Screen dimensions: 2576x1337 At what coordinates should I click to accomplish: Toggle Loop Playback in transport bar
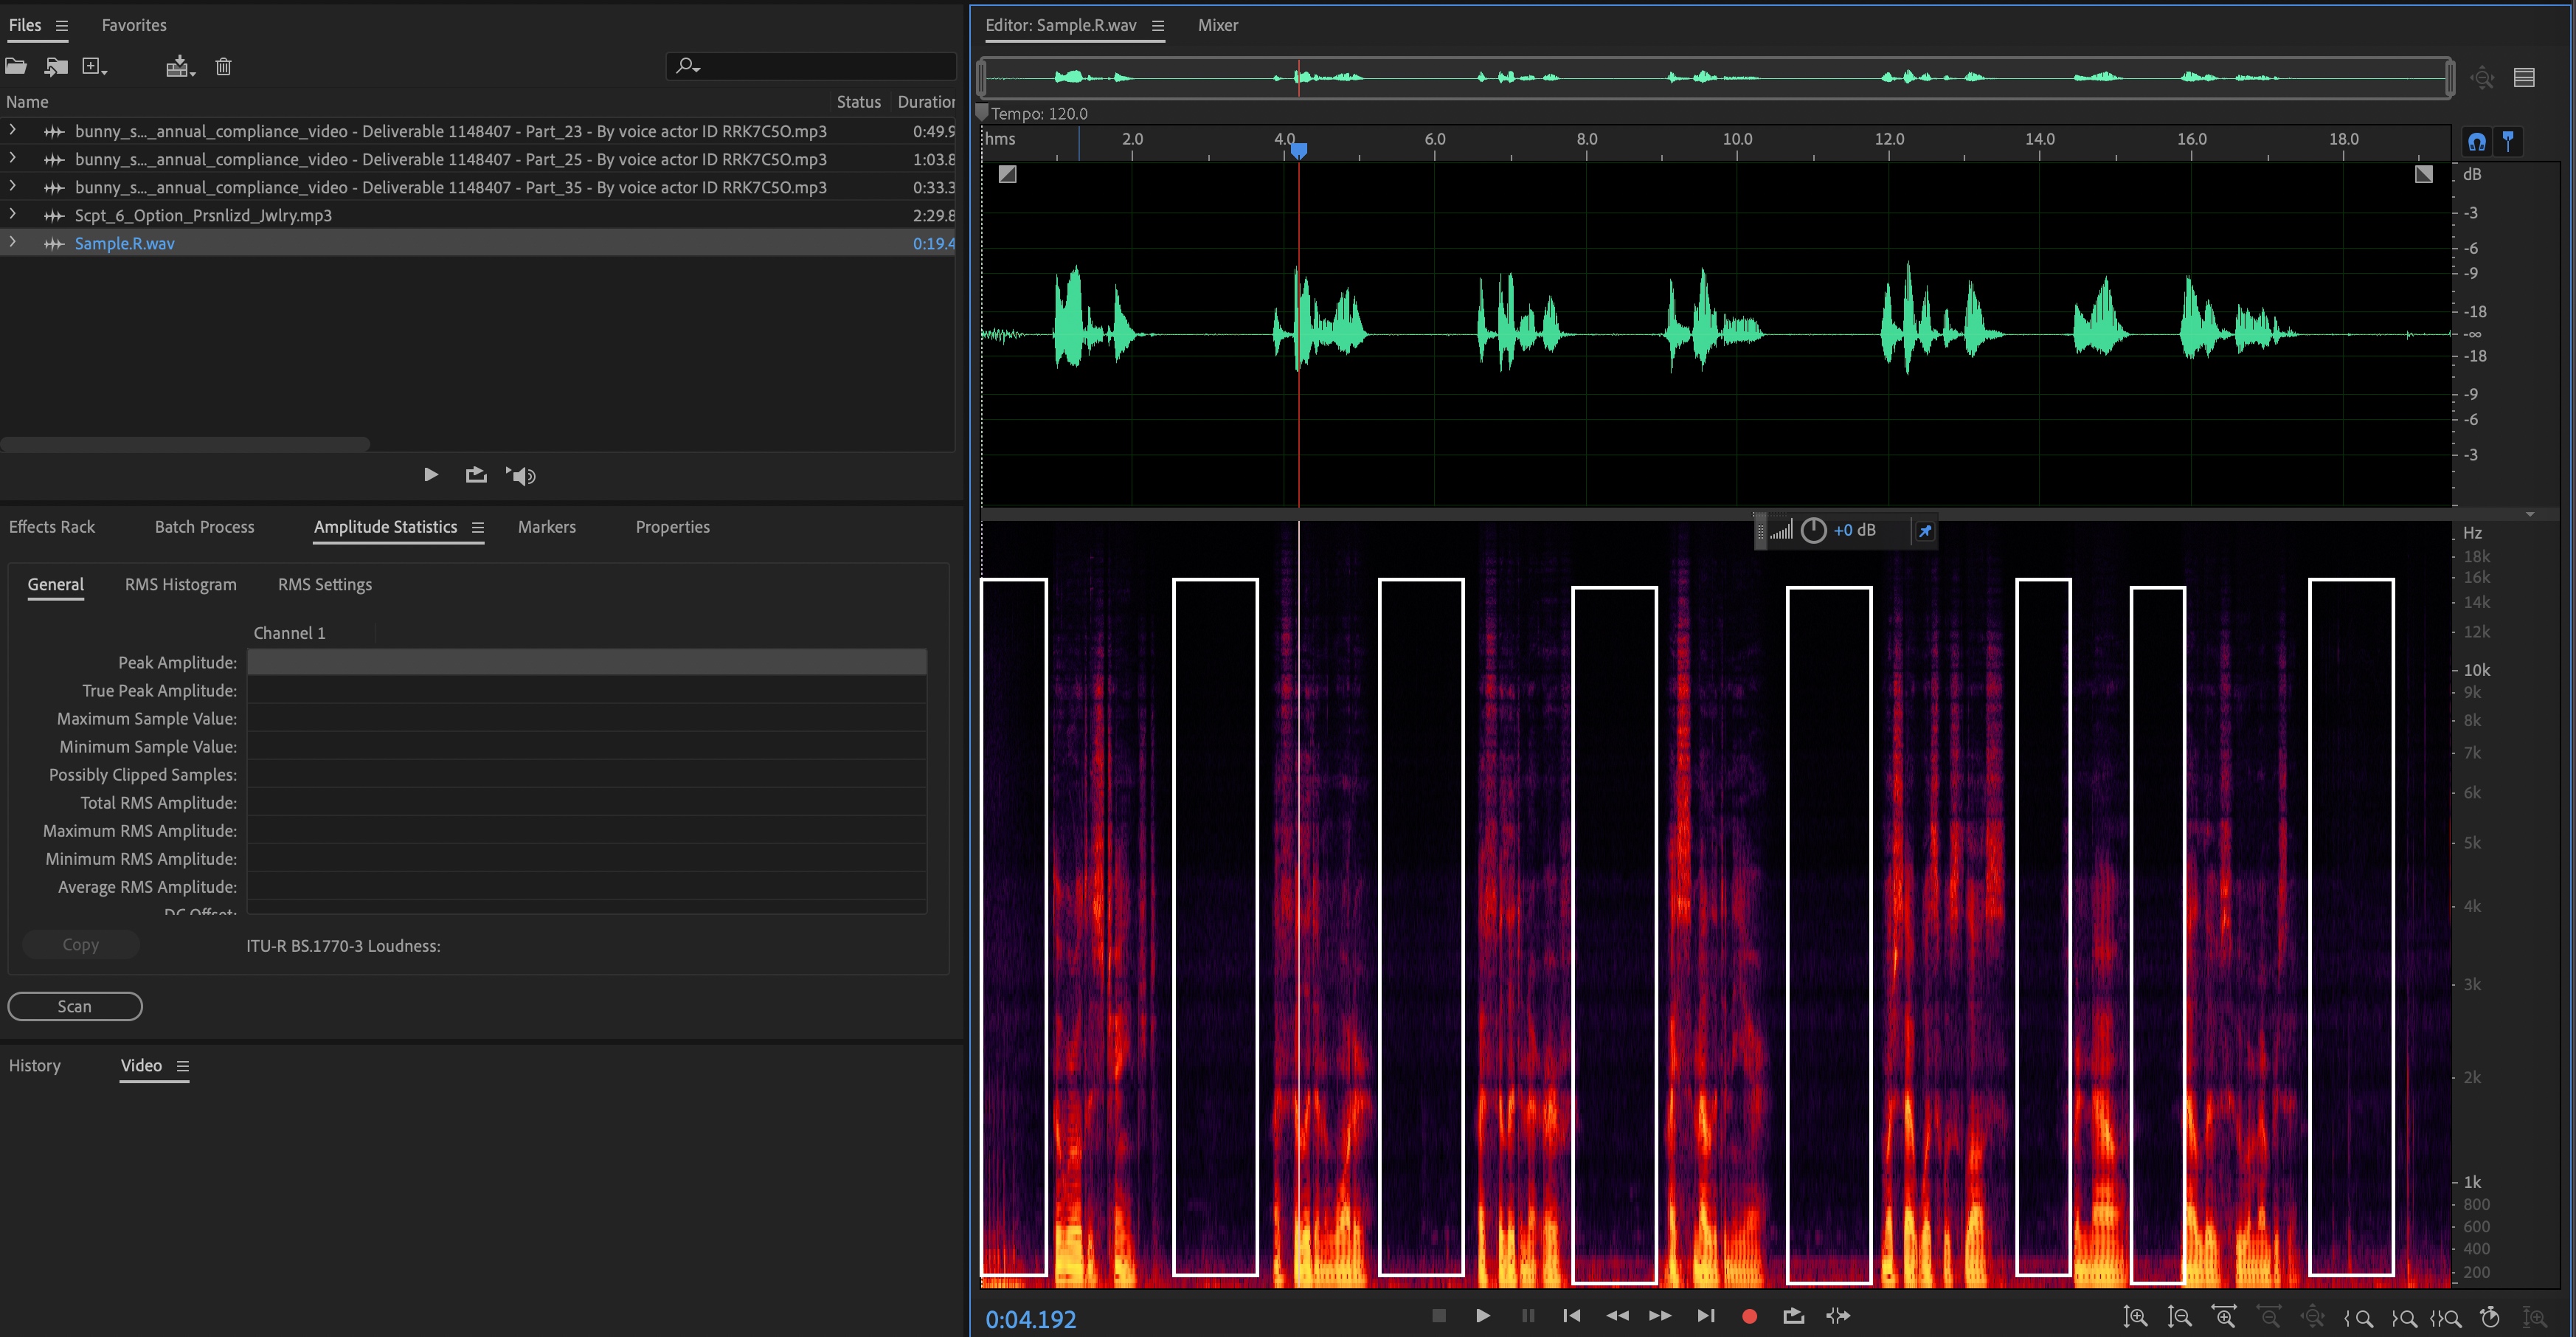click(x=1793, y=1316)
